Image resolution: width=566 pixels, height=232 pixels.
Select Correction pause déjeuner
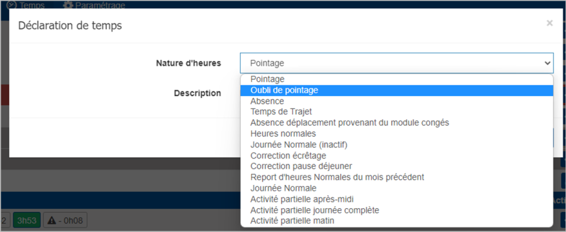pos(397,167)
